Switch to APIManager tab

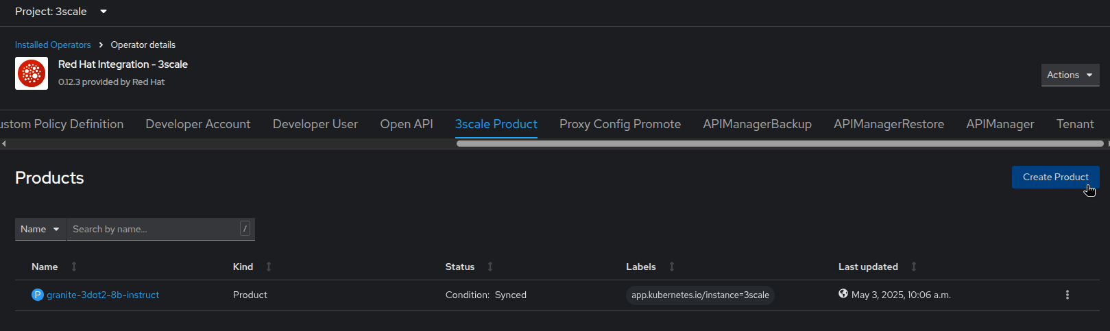(x=1000, y=124)
